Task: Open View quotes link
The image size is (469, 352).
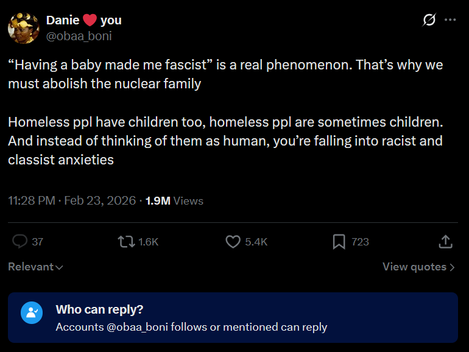Action: point(418,267)
